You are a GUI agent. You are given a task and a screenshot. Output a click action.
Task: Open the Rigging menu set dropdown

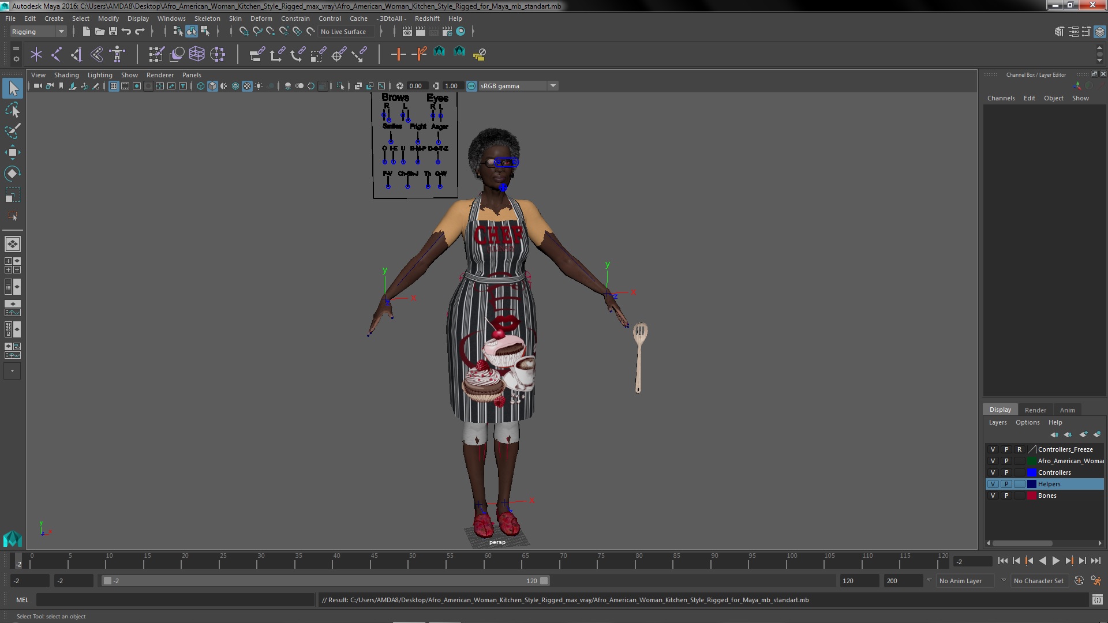(x=38, y=32)
